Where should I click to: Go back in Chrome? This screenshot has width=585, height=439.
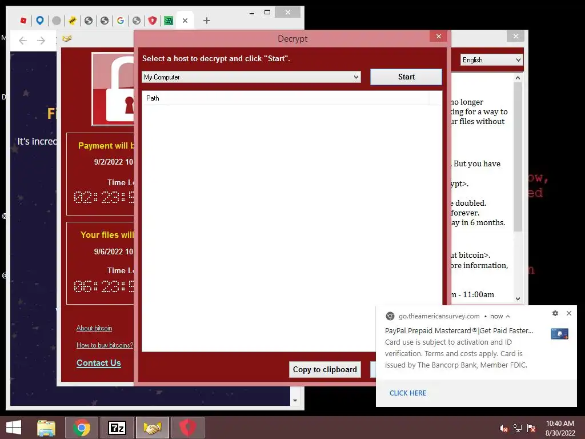click(23, 41)
